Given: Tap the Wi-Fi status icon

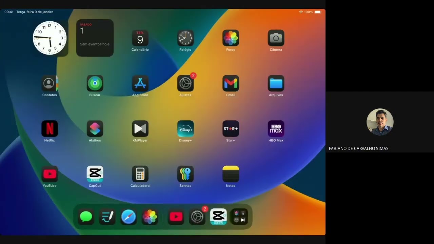Looking at the screenshot, I should [301, 12].
